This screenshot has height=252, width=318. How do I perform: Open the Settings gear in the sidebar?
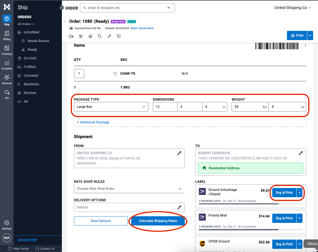click(7, 222)
